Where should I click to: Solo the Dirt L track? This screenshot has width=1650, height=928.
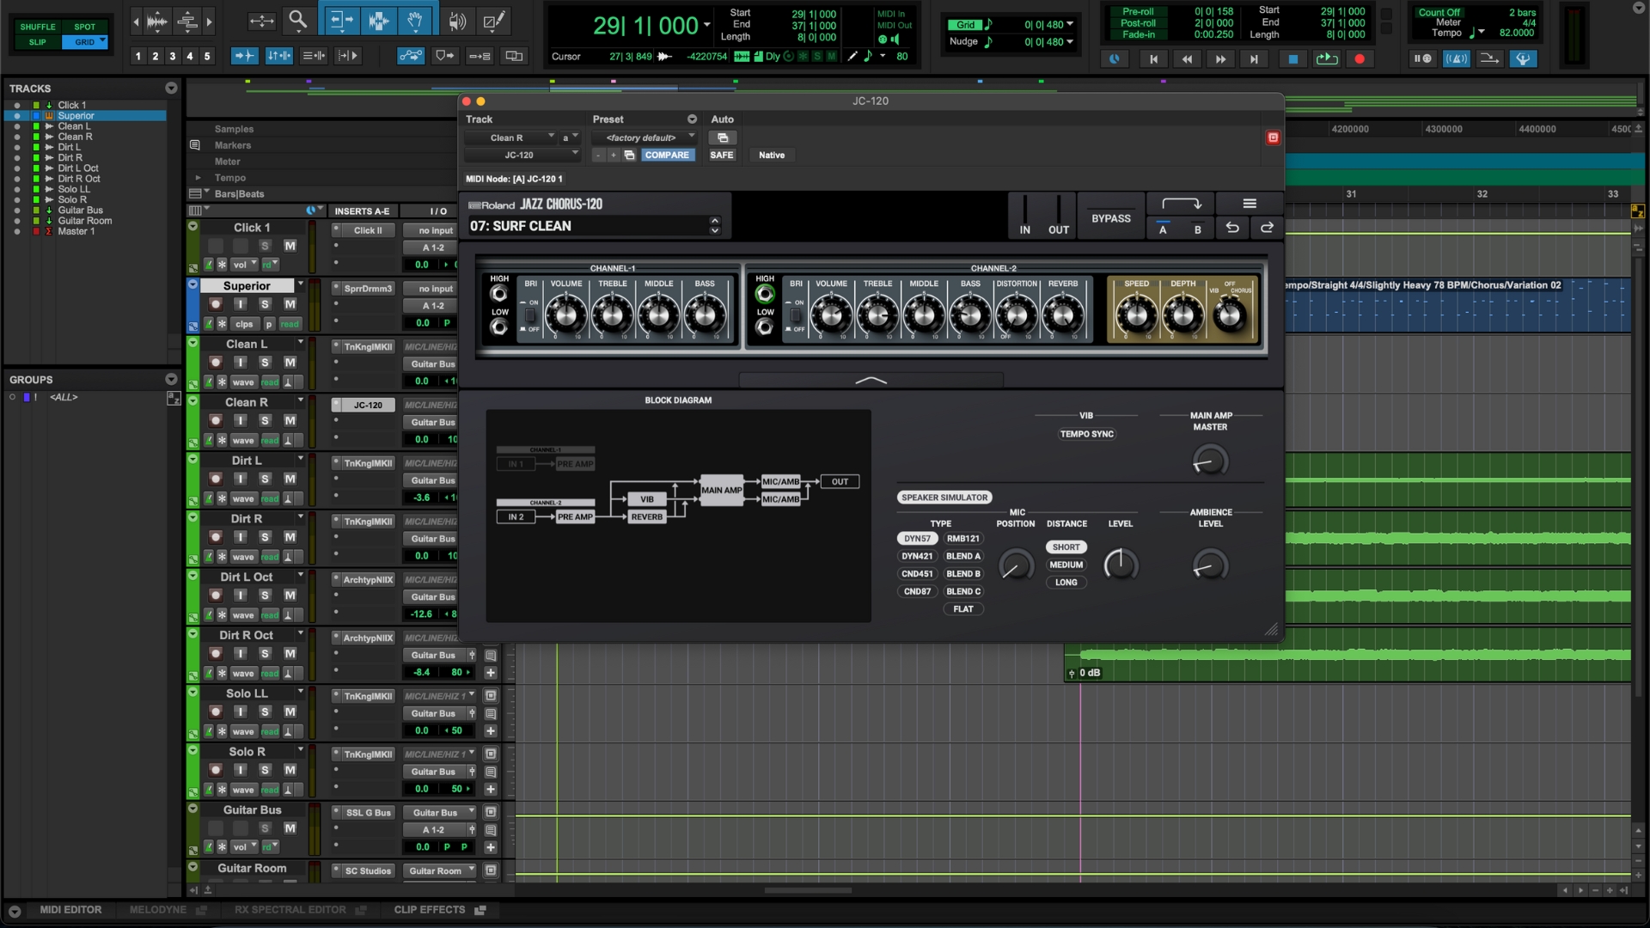265,479
